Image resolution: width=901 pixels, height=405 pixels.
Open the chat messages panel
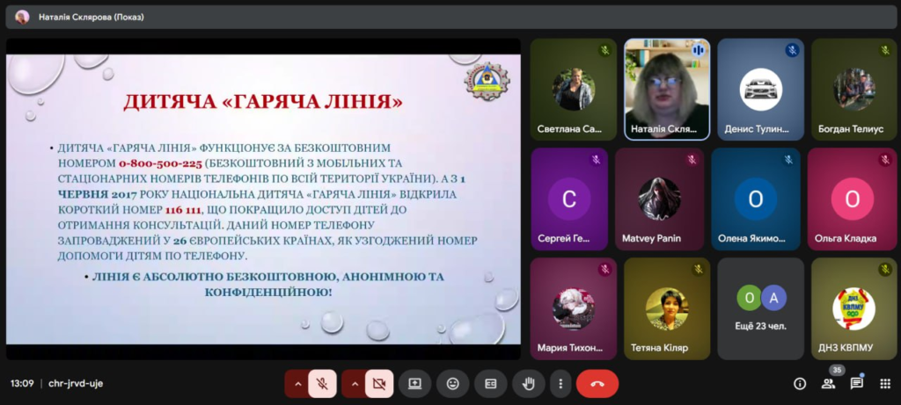pos(856,384)
